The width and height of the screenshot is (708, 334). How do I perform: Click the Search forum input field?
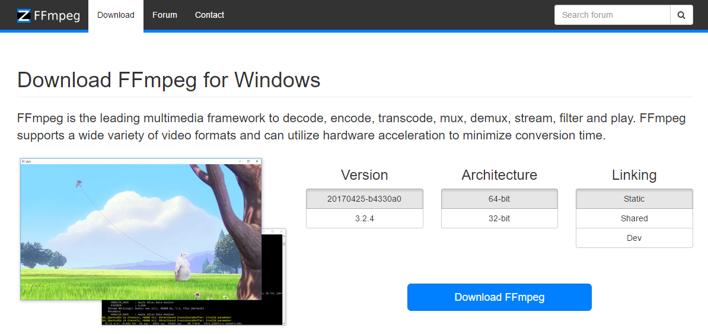[x=612, y=15]
